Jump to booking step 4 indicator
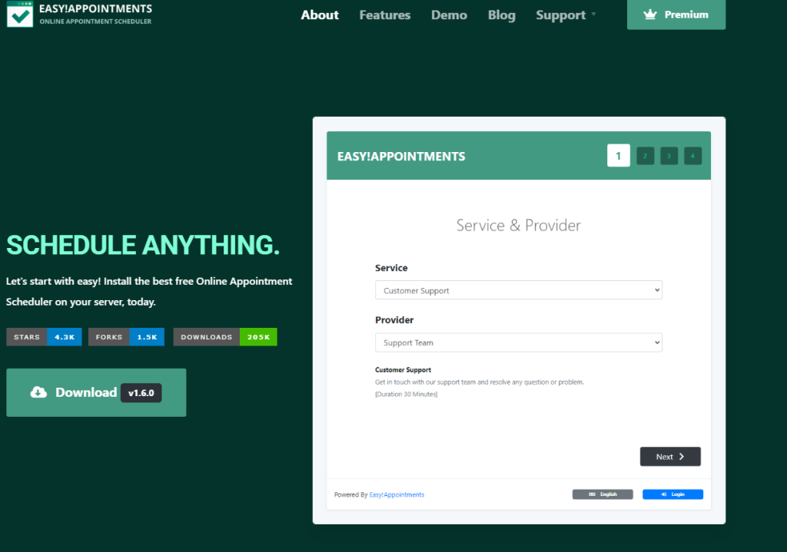787x552 pixels. pos(692,156)
